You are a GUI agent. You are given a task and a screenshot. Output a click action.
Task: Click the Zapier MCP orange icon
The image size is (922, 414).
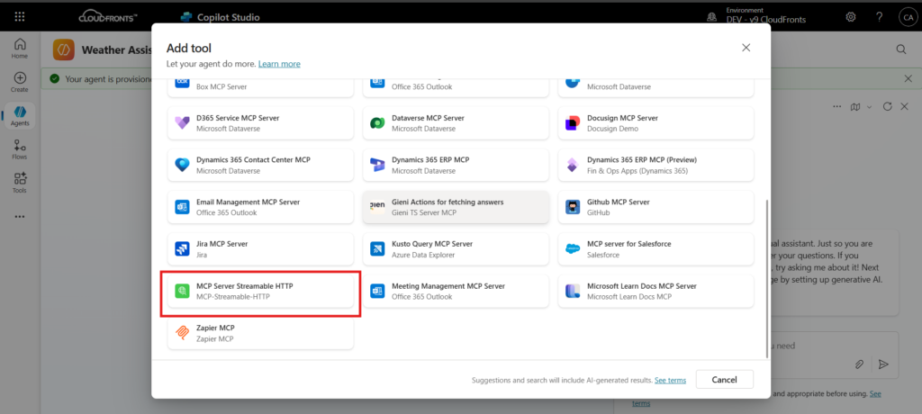182,333
